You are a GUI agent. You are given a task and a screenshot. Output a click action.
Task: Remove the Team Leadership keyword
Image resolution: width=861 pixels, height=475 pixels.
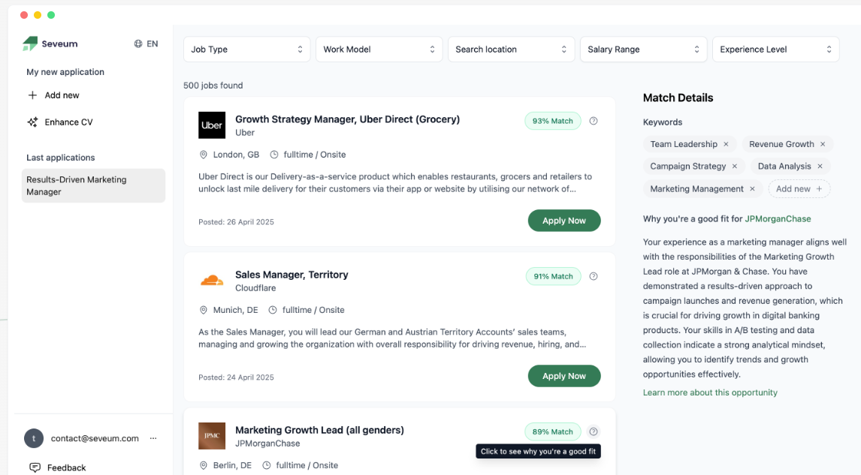coord(726,144)
